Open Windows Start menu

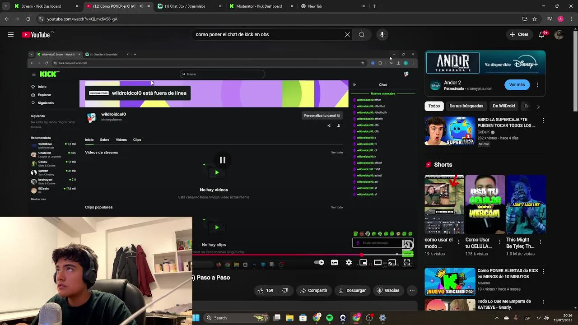click(x=196, y=318)
